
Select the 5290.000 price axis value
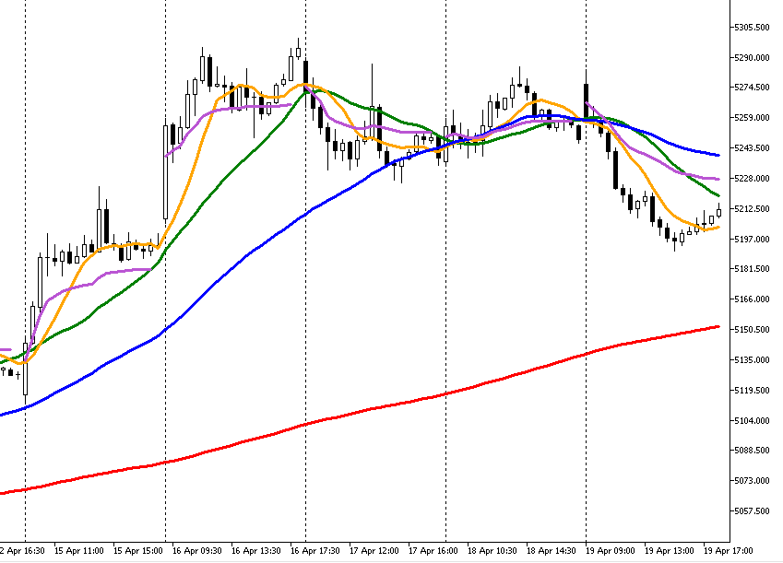[752, 57]
